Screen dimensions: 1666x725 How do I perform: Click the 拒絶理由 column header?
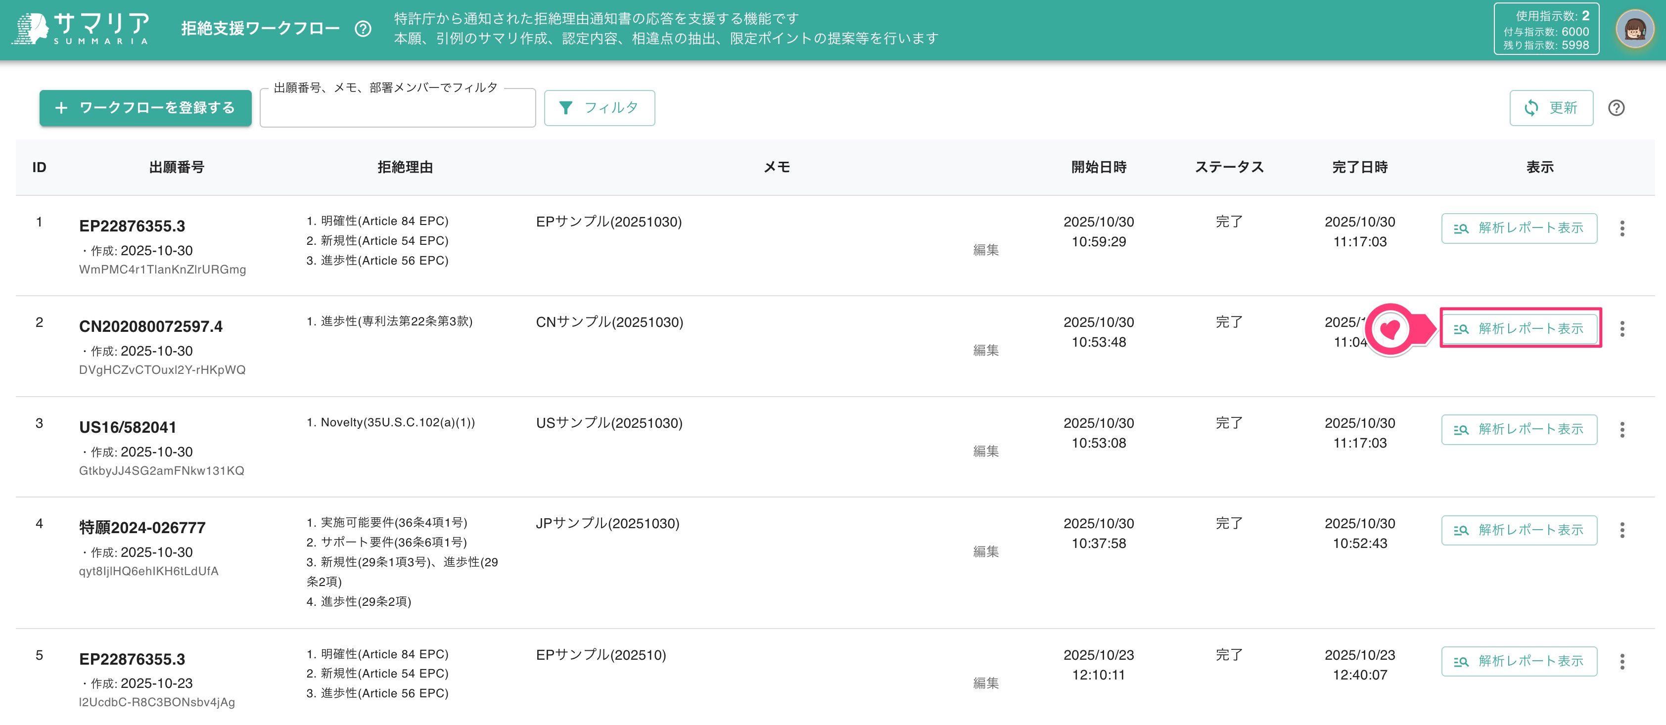405,168
